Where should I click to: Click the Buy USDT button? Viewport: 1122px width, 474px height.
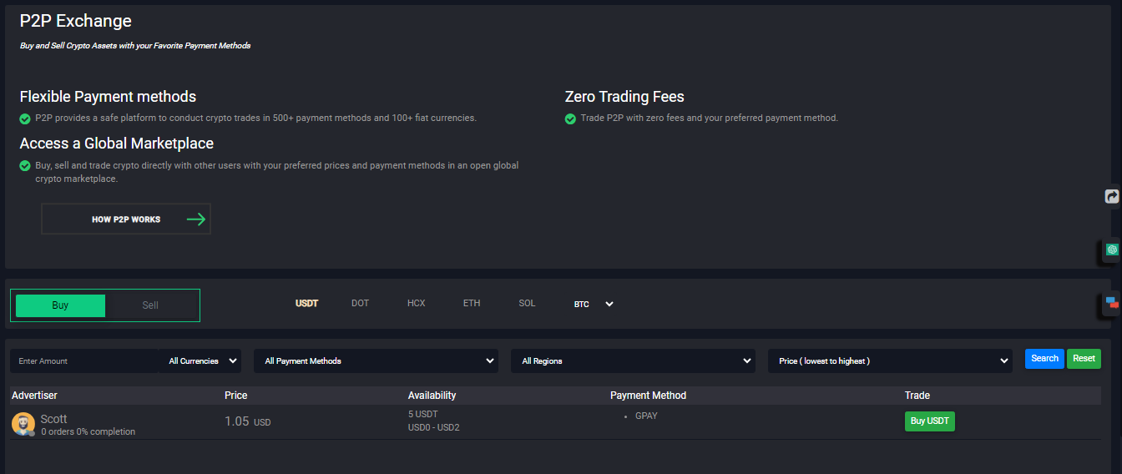[x=929, y=421]
